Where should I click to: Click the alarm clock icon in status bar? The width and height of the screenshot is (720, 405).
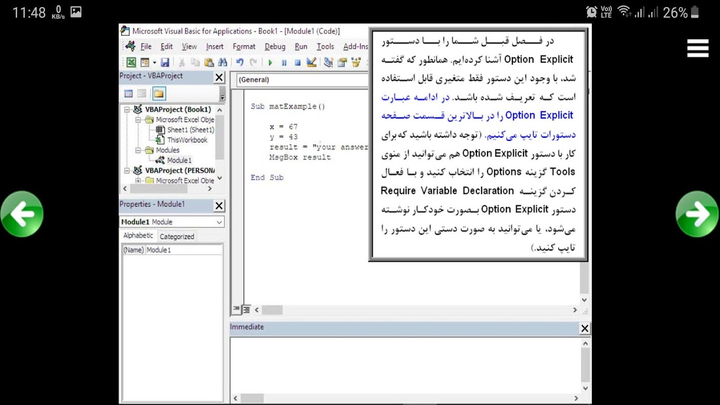[x=591, y=12]
